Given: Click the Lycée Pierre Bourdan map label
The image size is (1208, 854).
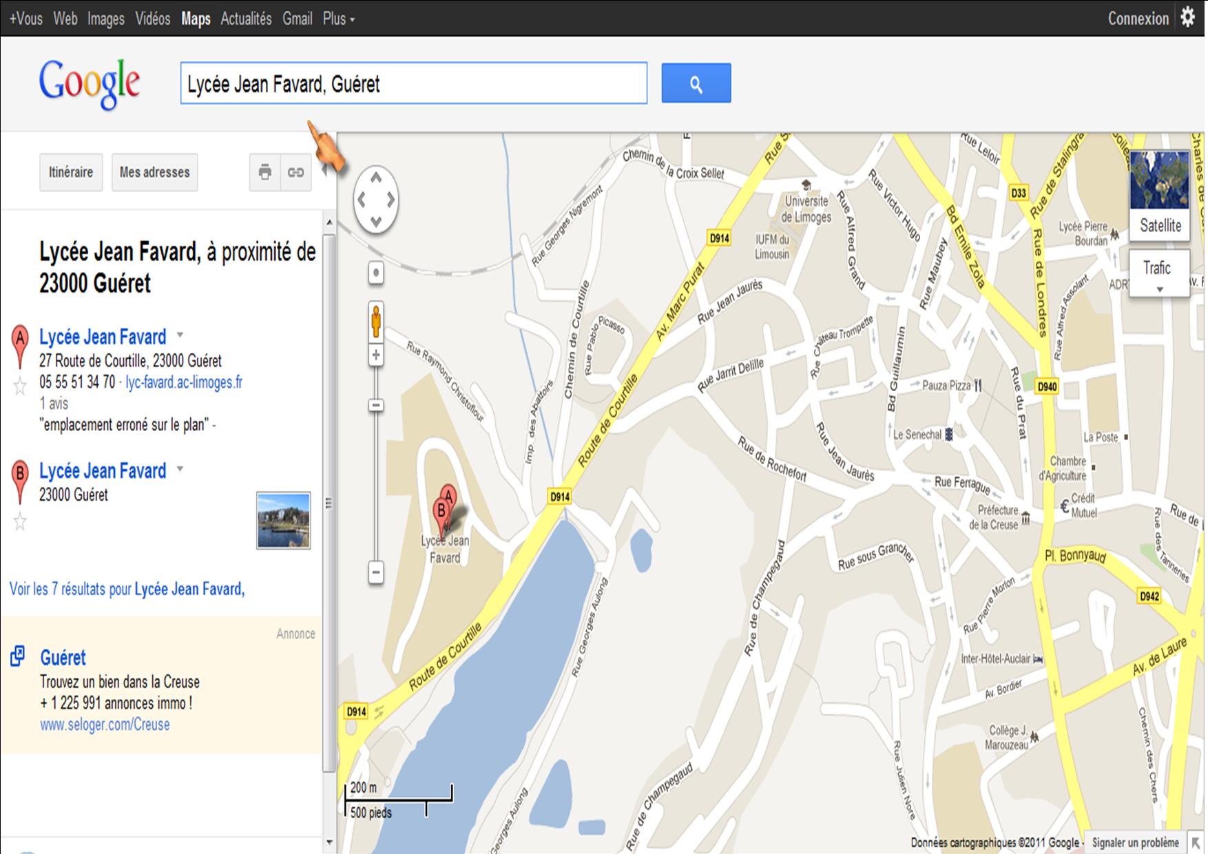Looking at the screenshot, I should click(x=1083, y=233).
